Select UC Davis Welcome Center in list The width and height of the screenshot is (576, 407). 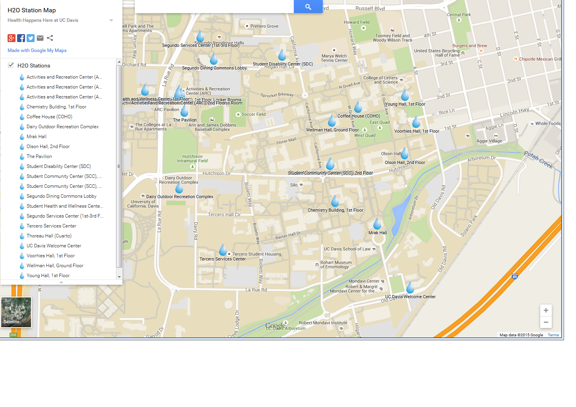[54, 246]
